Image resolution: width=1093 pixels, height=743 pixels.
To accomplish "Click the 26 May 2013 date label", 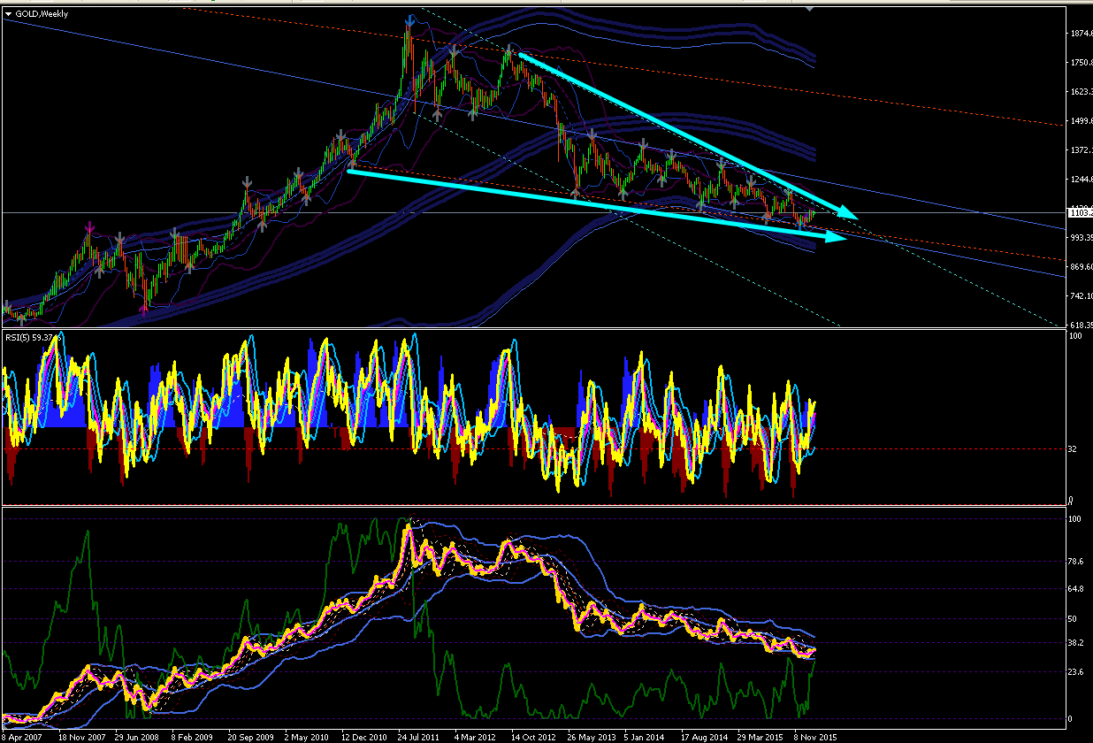I will pyautogui.click(x=592, y=736).
